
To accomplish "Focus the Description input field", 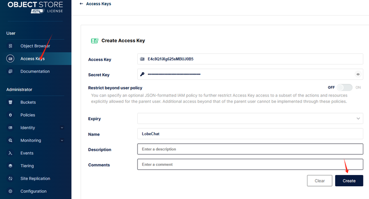I will tap(250, 149).
